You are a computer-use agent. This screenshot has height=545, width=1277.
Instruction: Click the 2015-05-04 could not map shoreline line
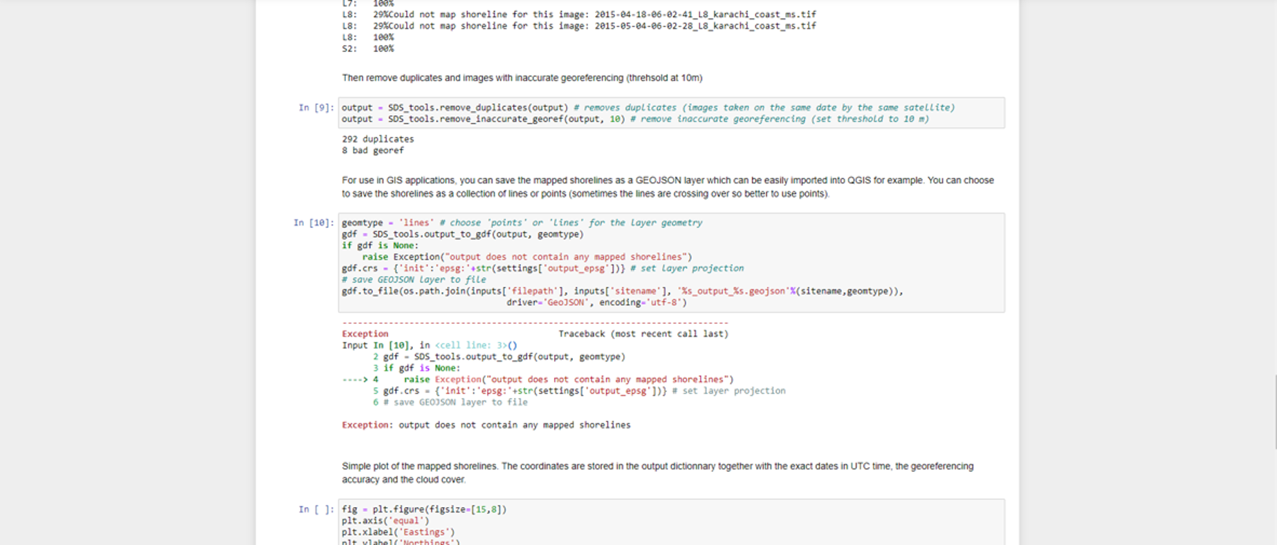[579, 26]
